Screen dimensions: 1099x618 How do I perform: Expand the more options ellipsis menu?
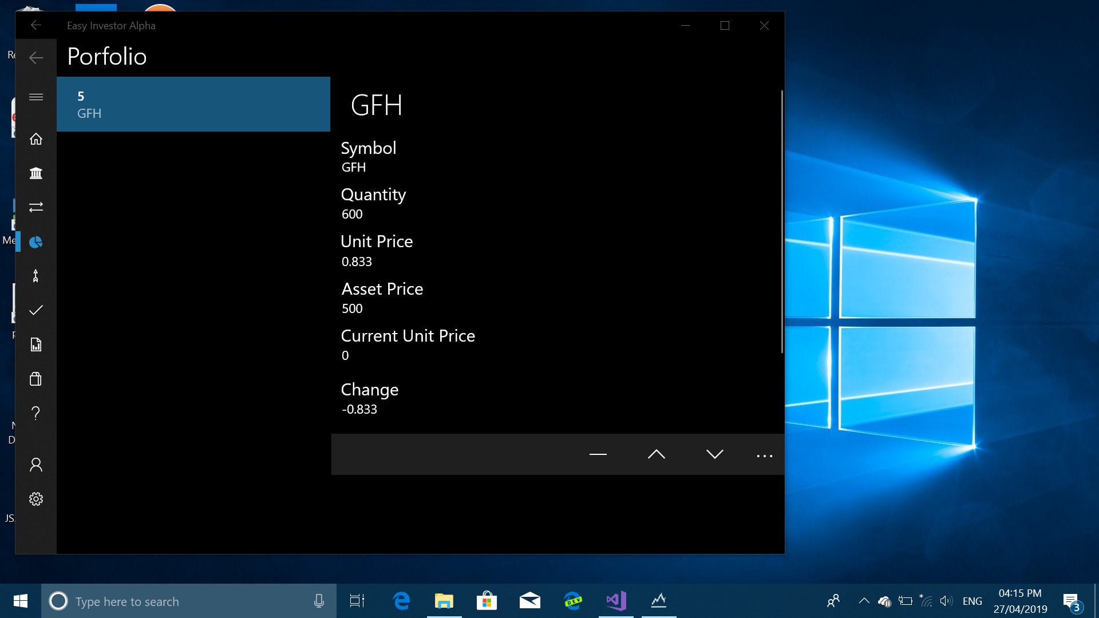tap(764, 455)
